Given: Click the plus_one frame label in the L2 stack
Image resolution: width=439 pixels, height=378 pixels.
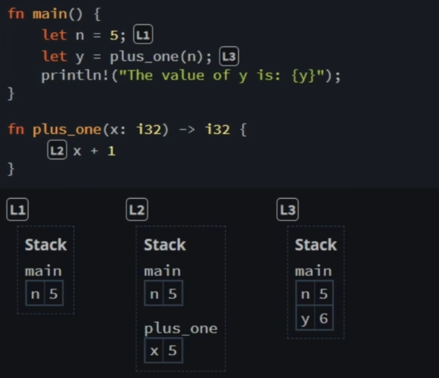Looking at the screenshot, I should tap(180, 328).
